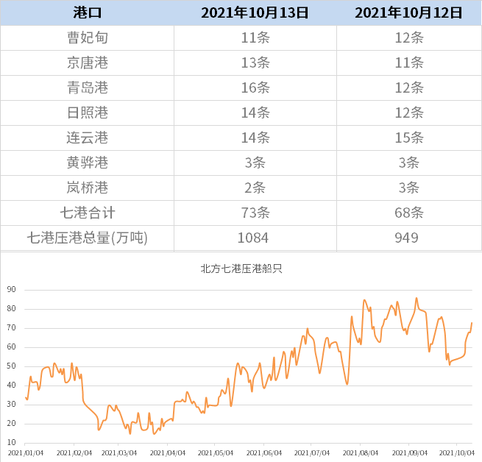This screenshot has height=462, width=482.
Task: Click the 2021/04/04 x-axis date label
Action: pos(168,453)
